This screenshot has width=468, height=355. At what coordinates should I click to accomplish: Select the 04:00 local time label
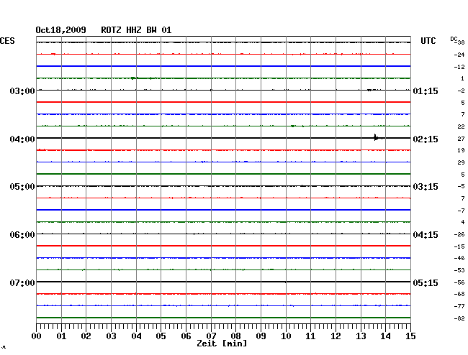tap(22, 139)
